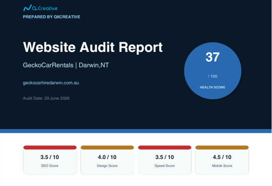The width and height of the screenshot is (272, 186).
Task: Click the '/ 100' text in circle
Action: pyautogui.click(x=212, y=76)
